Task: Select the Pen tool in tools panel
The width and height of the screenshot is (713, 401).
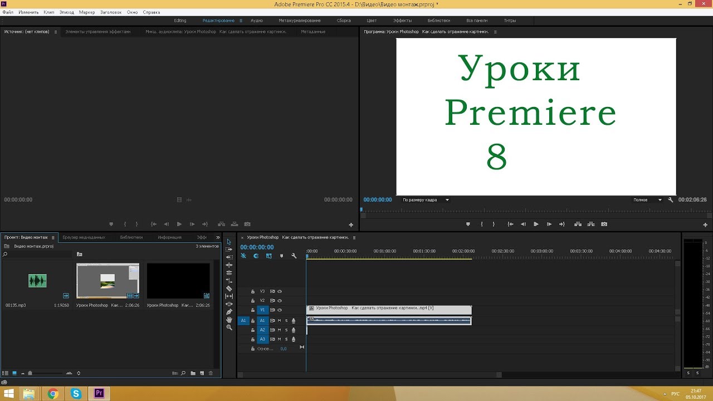Action: click(x=229, y=312)
